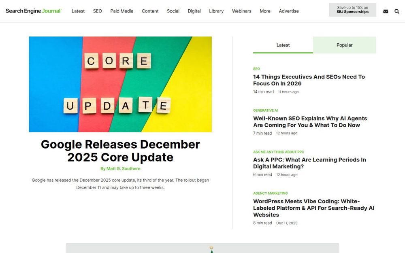This screenshot has height=253, width=405.
Task: Click the Search Engine Journal logo
Action: point(34,11)
